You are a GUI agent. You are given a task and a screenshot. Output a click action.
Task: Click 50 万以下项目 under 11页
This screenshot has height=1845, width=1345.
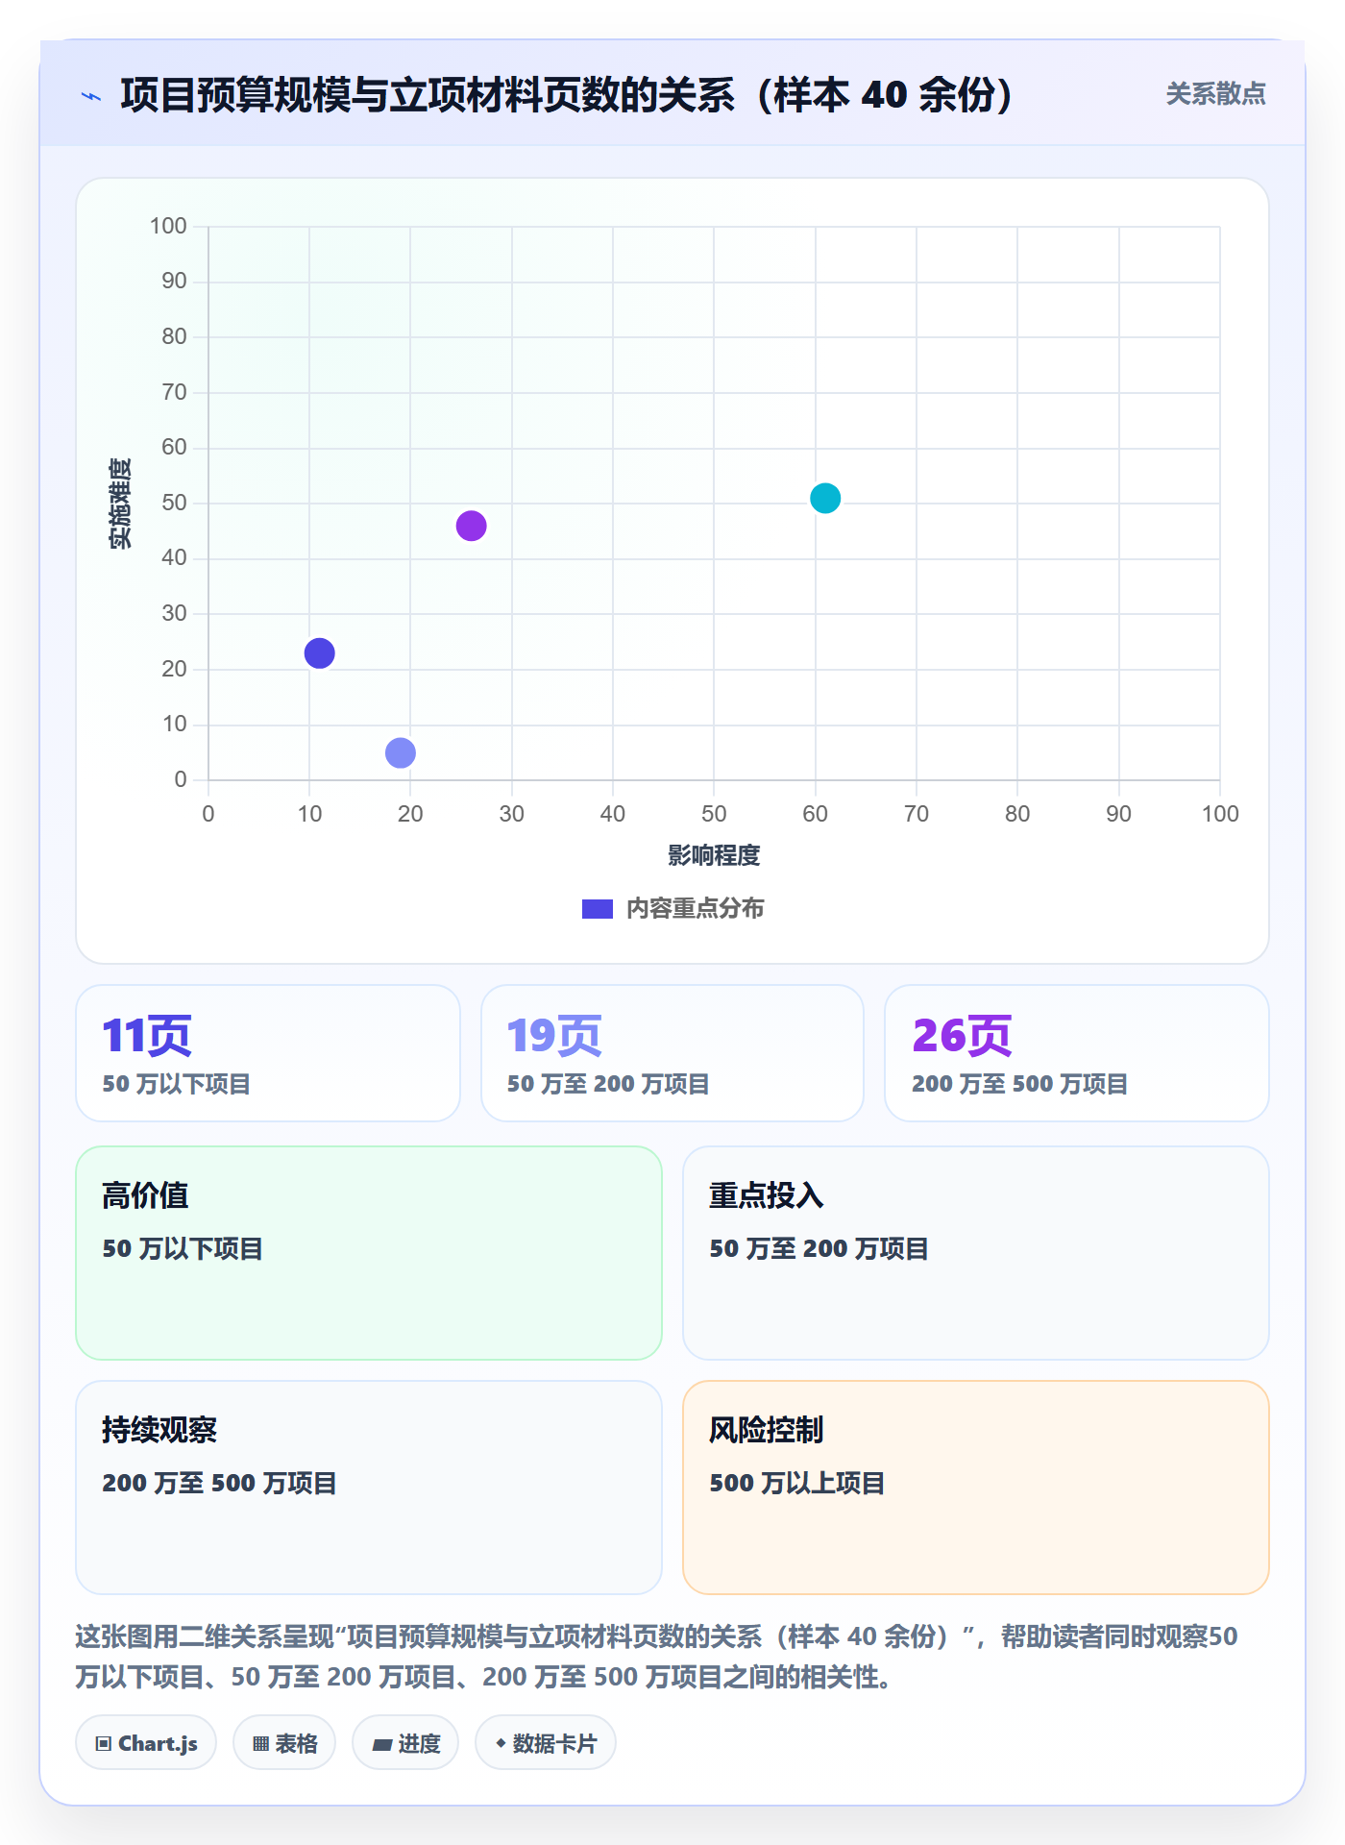tap(177, 1084)
